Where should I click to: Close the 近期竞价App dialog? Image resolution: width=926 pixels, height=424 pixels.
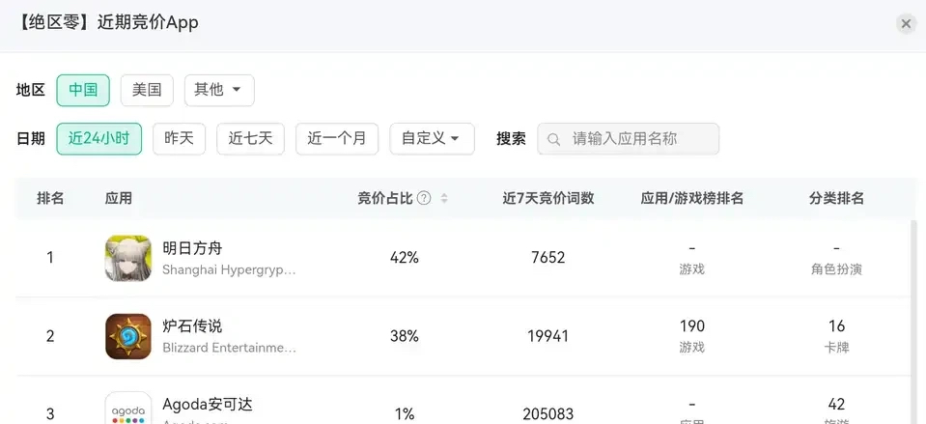coord(905,24)
